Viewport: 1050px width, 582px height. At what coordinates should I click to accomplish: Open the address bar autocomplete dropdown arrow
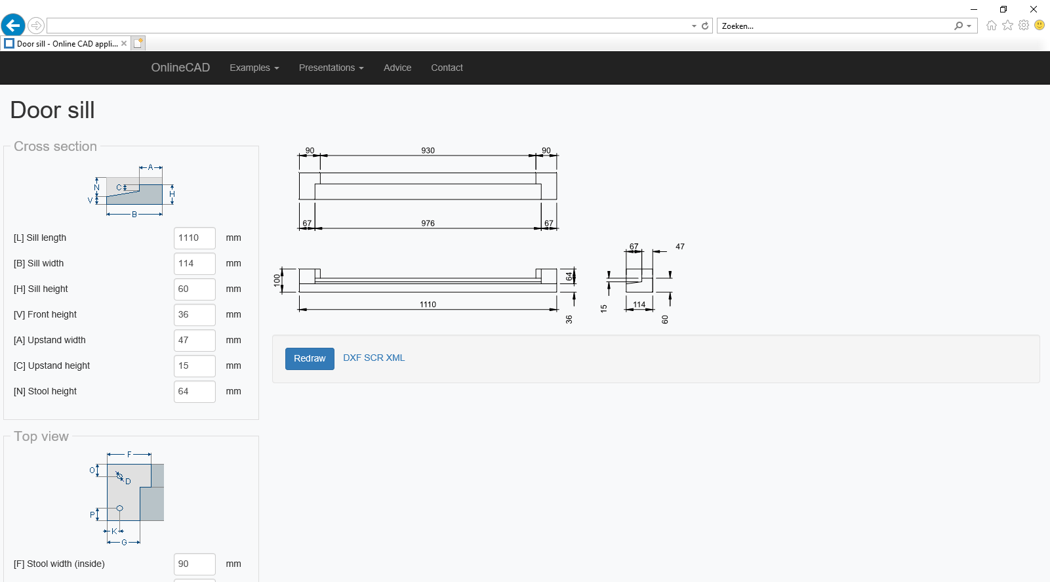pyautogui.click(x=694, y=26)
